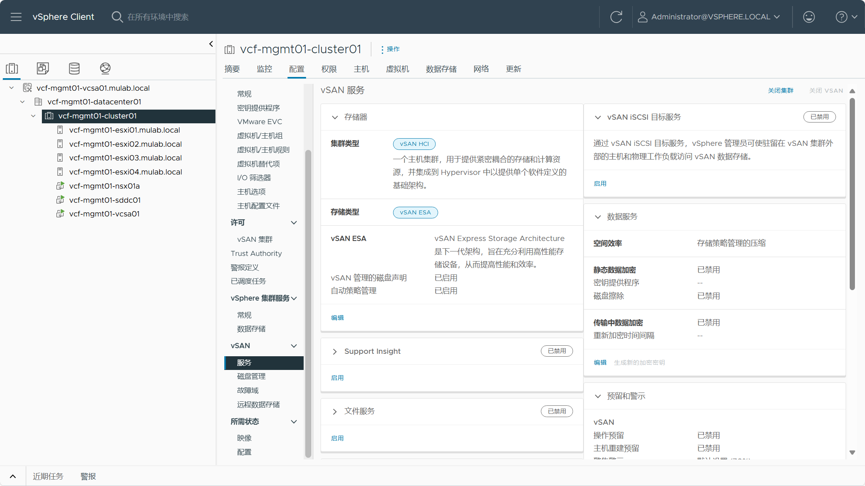
Task: Switch to Networking inventory view
Action: [x=105, y=68]
